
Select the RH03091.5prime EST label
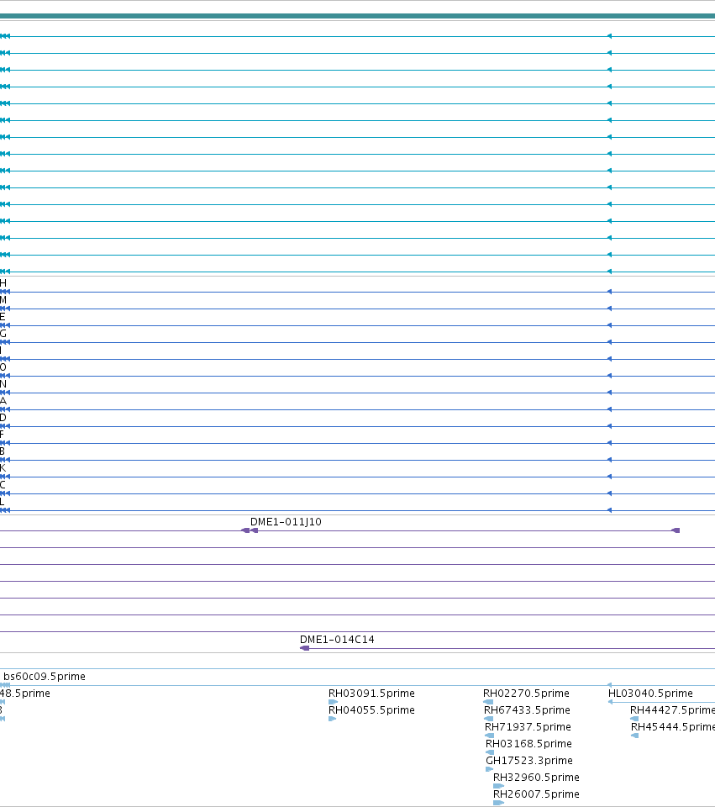click(x=371, y=694)
